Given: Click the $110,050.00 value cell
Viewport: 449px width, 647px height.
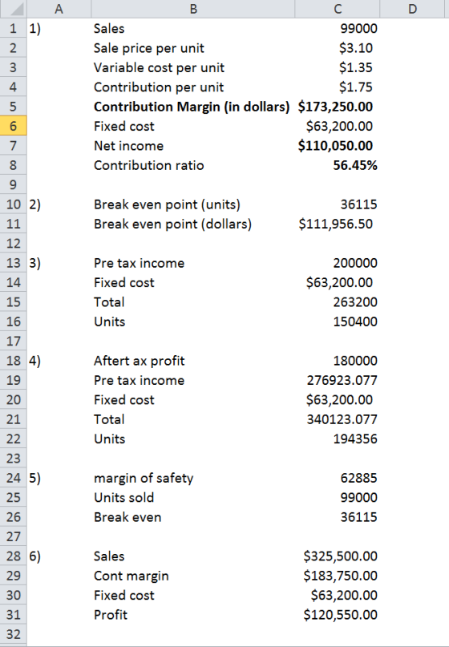Looking at the screenshot, I should [338, 146].
